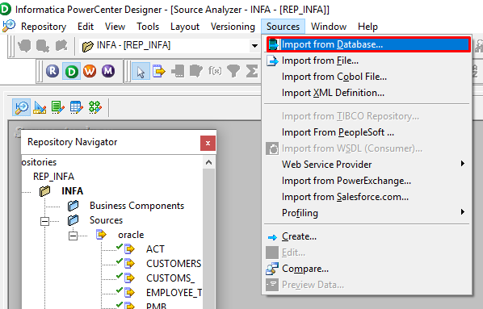Choose Import From PeopleSoft
The width and height of the screenshot is (483, 309).
367,132
